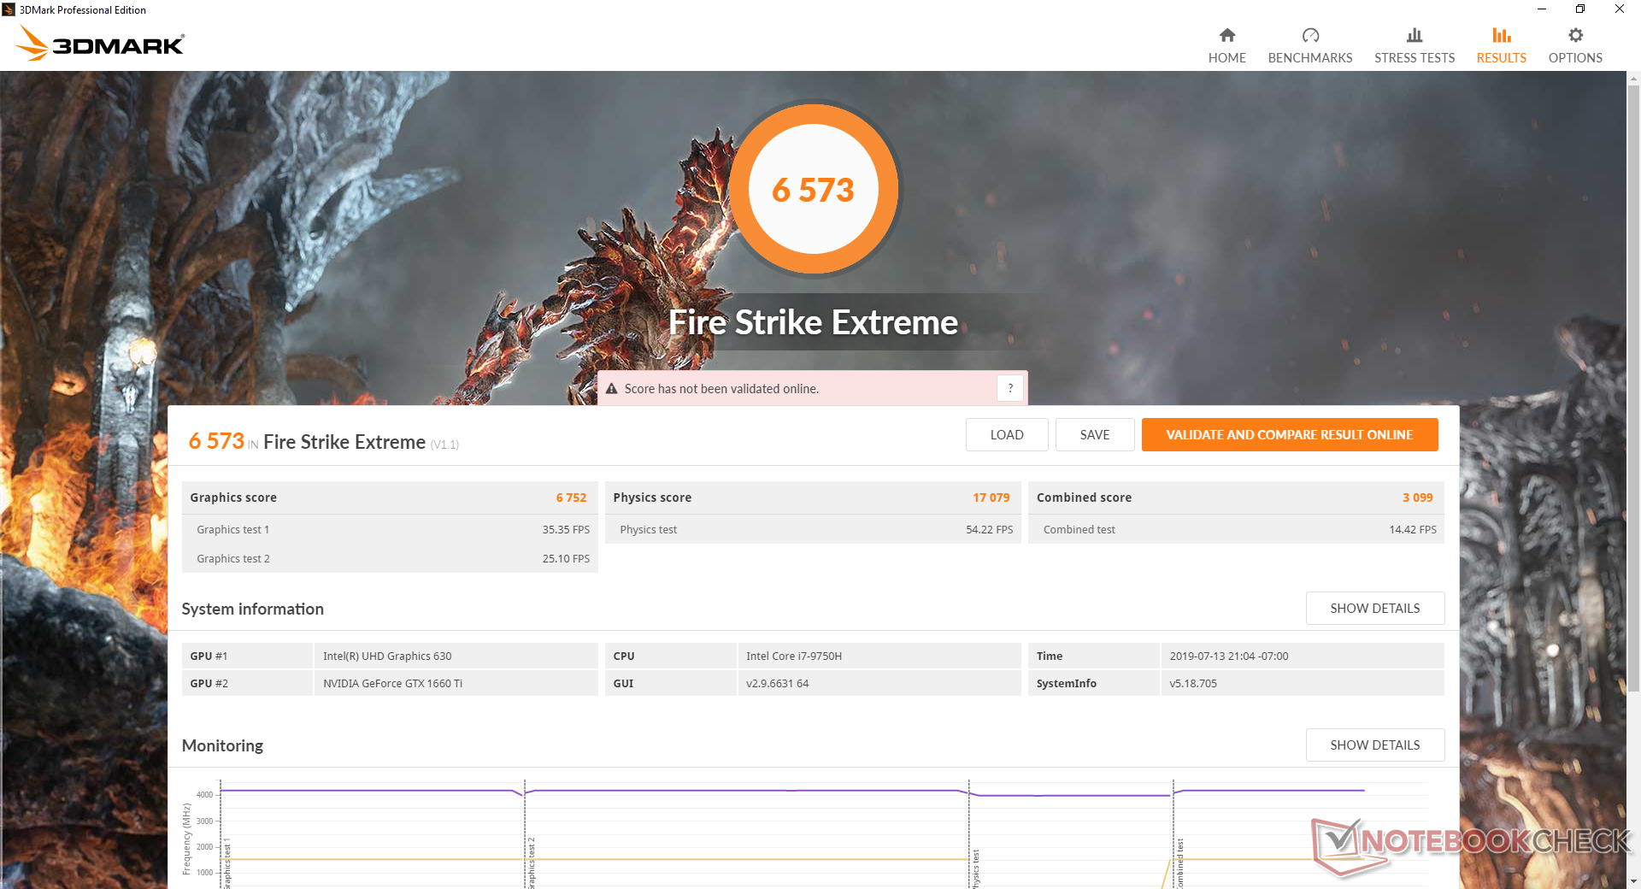The height and width of the screenshot is (889, 1641).
Task: Show details for System information
Action: (x=1375, y=608)
